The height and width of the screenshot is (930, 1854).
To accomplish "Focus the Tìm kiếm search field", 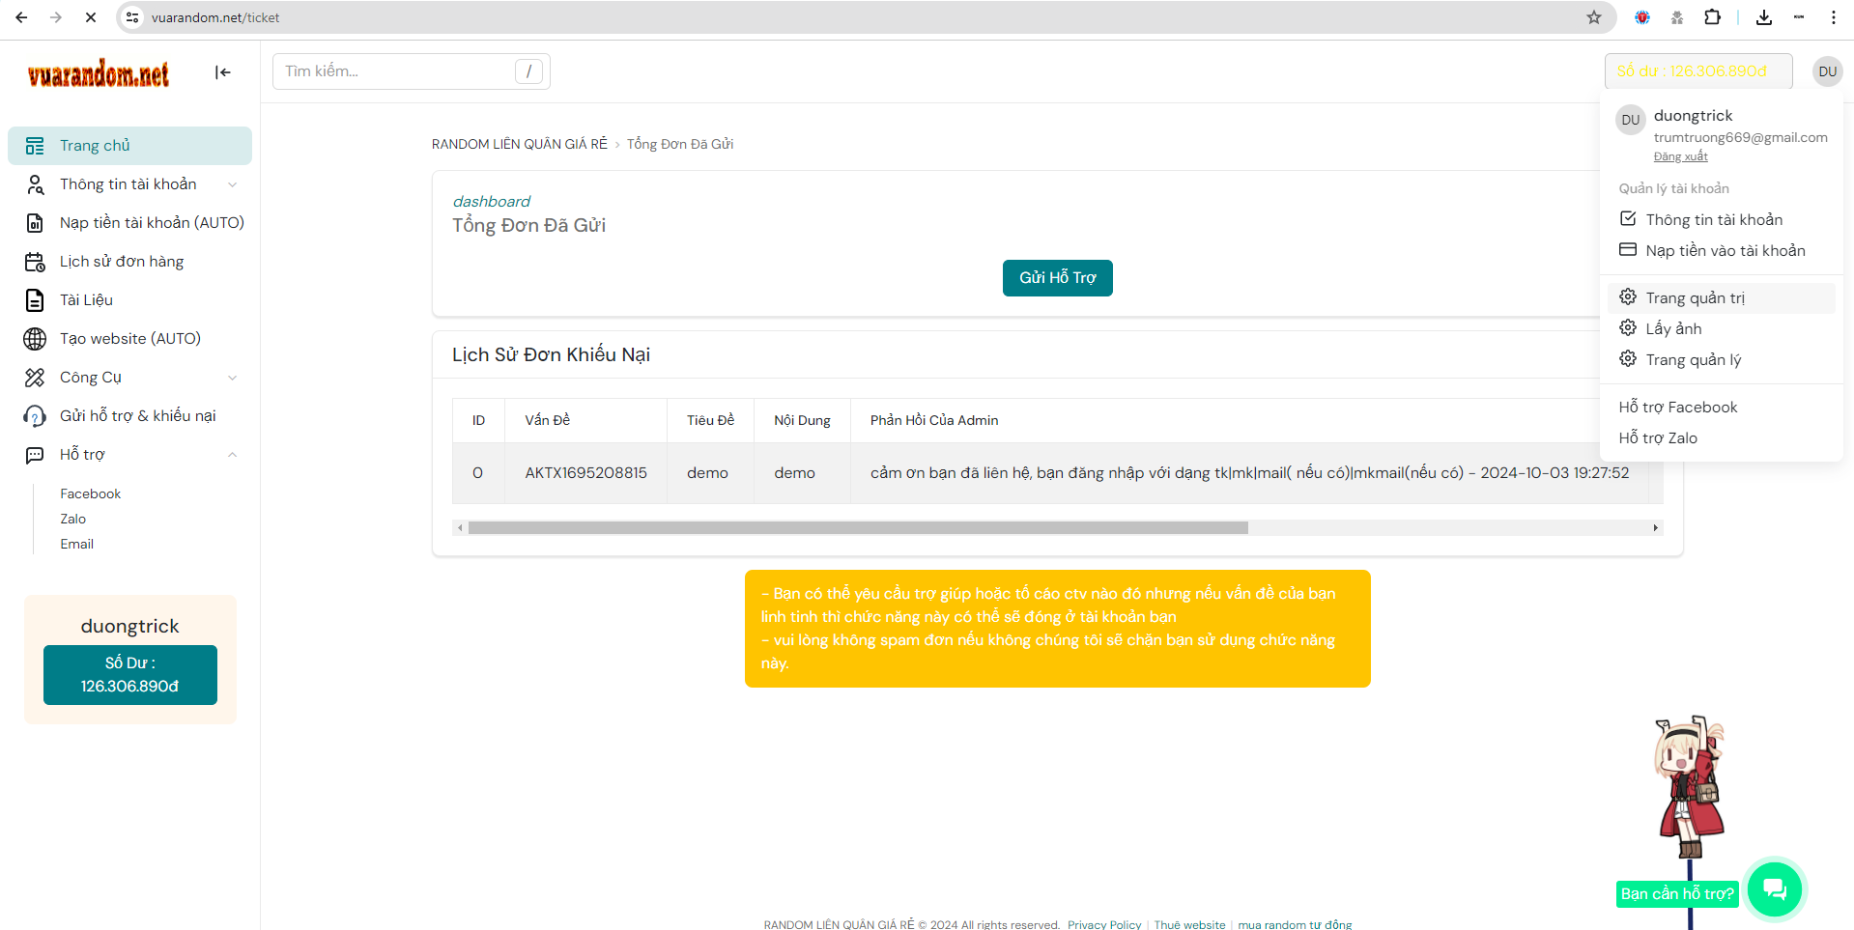I will click(398, 71).
